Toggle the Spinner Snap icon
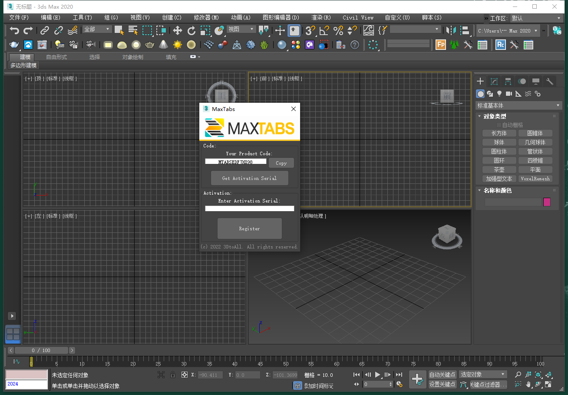The image size is (568, 395). point(352,30)
